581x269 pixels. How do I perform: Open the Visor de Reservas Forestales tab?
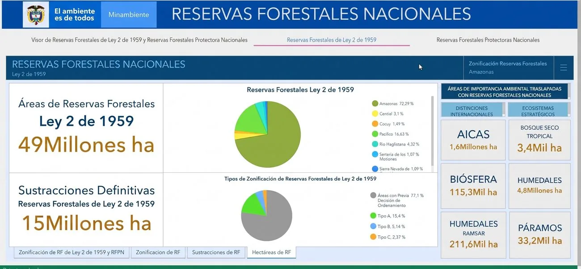tap(139, 40)
